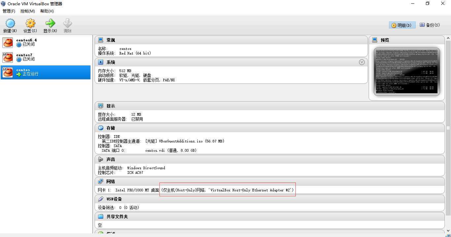
Task: Click the Red Hat (64 bit) OS text
Action: point(135,53)
